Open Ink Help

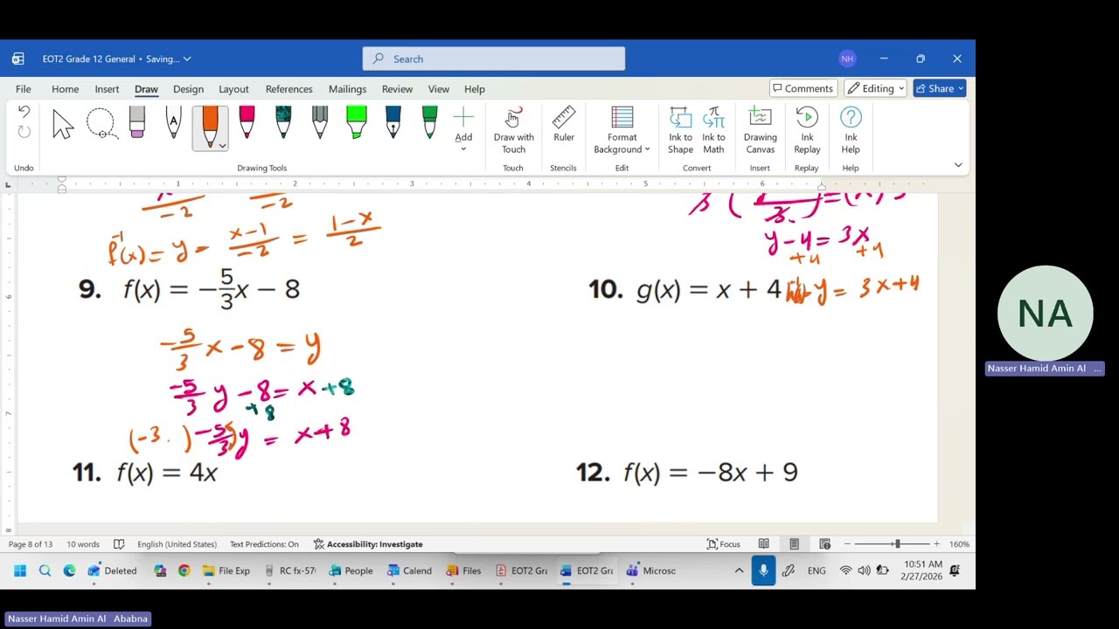tap(851, 130)
